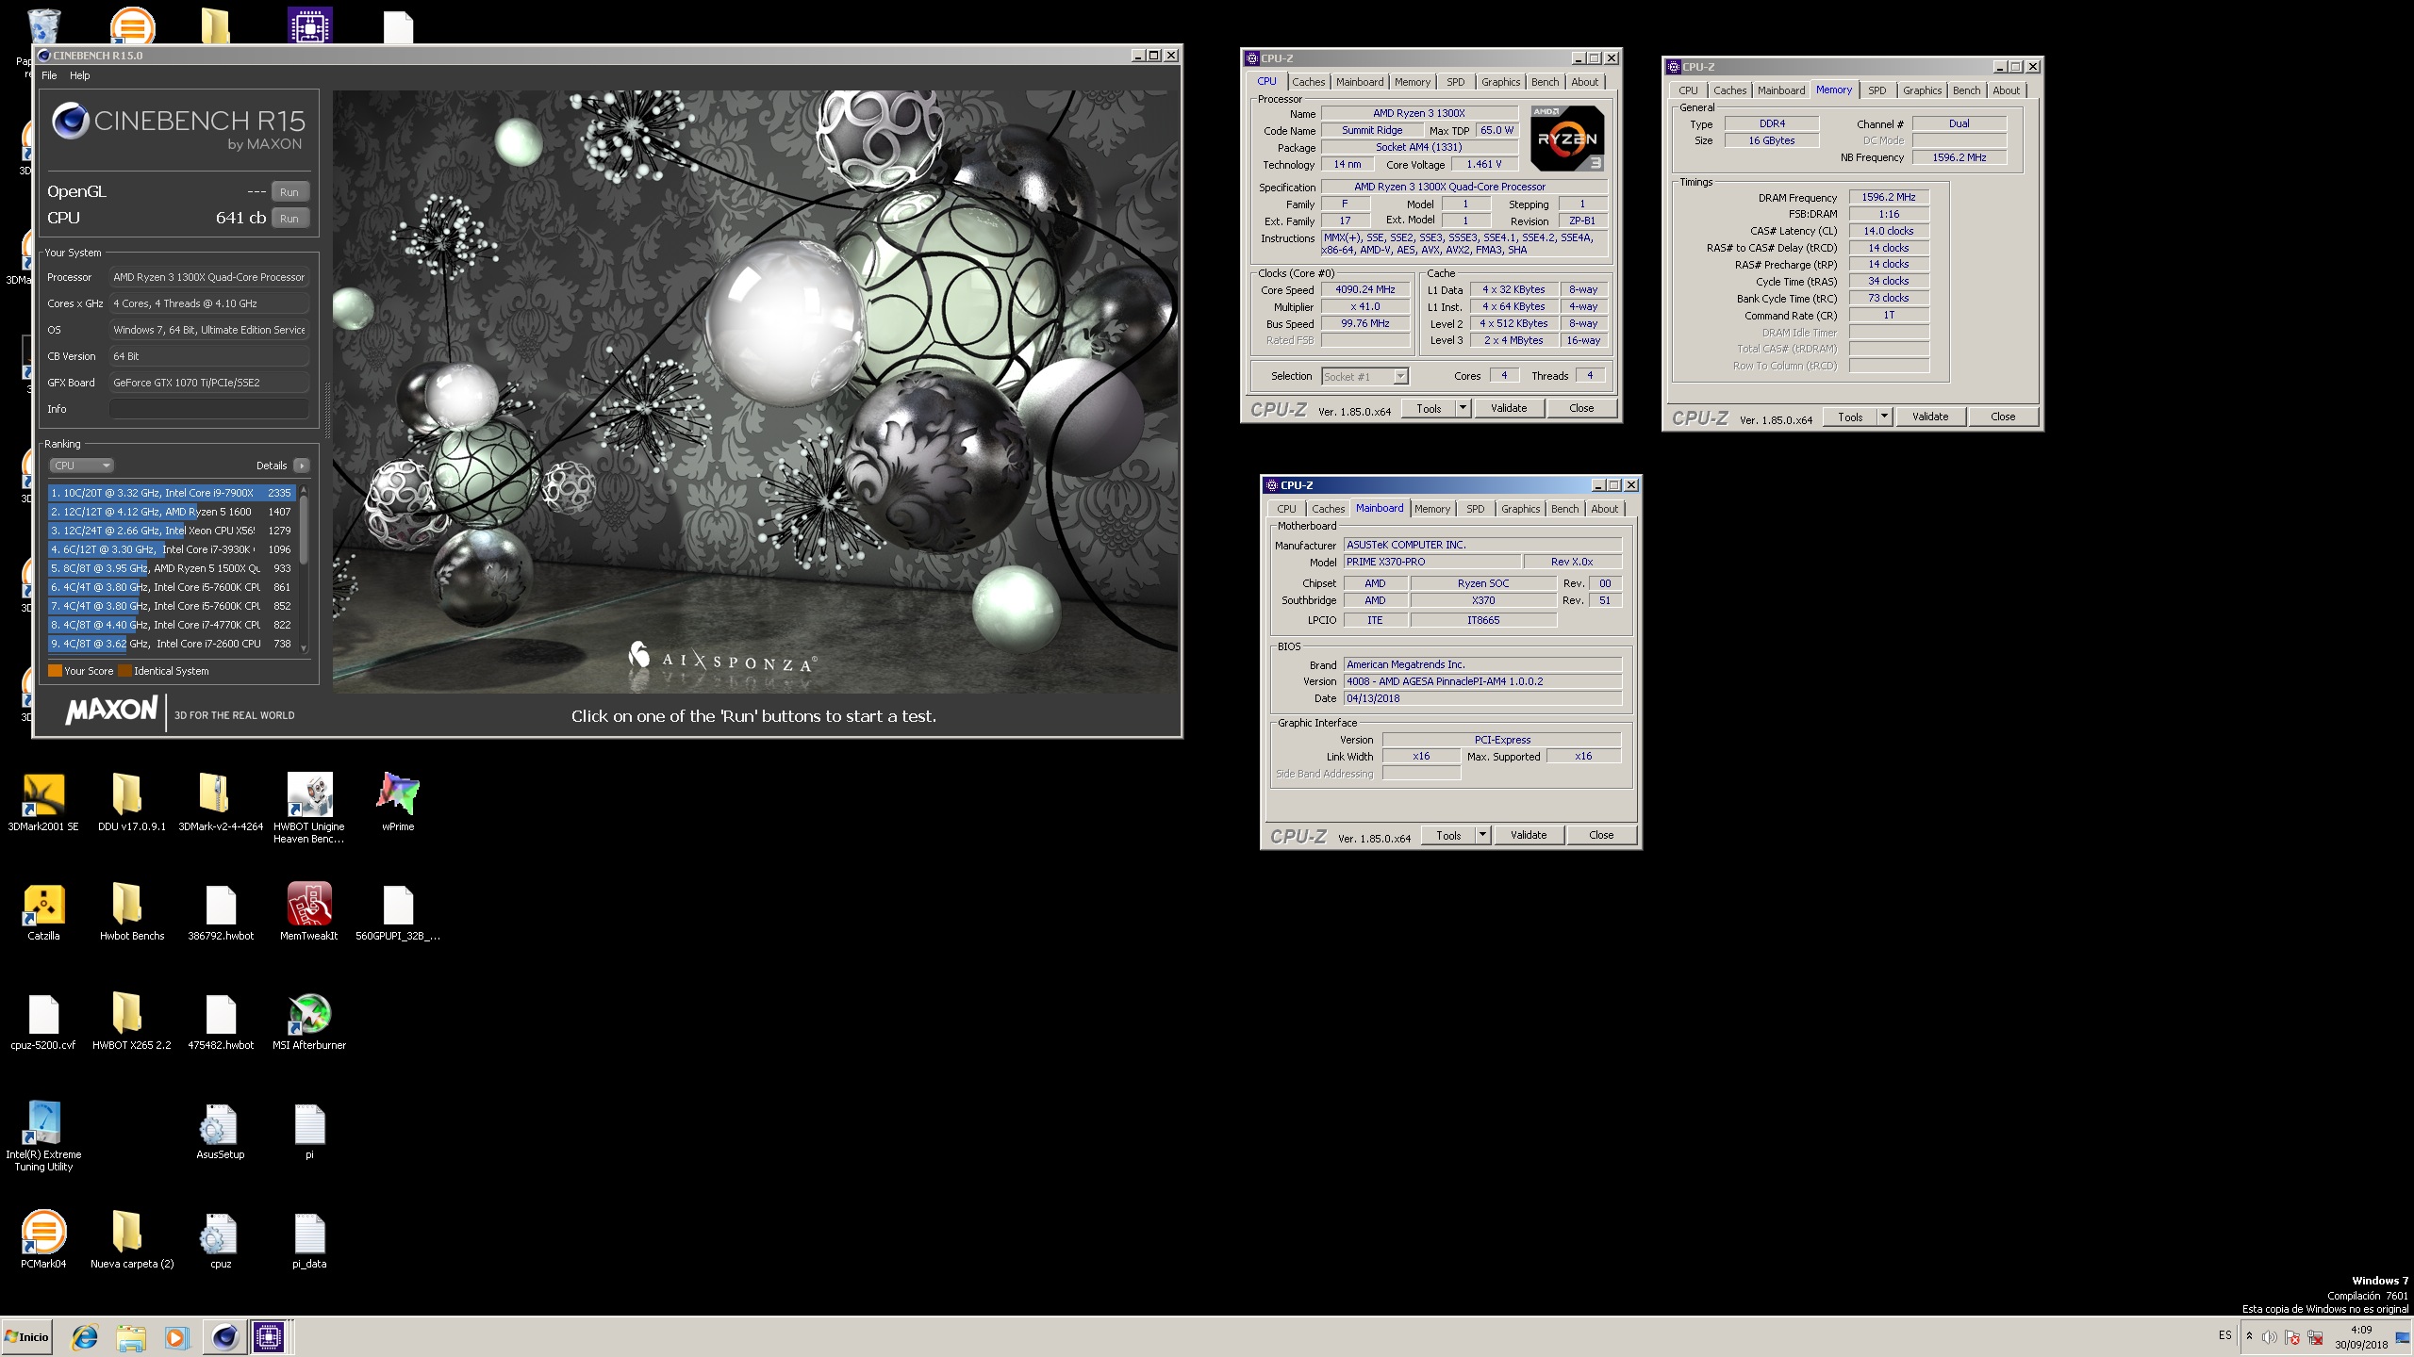This screenshot has width=2414, height=1357.
Task: Open the cpuz configuration file
Action: (220, 1239)
